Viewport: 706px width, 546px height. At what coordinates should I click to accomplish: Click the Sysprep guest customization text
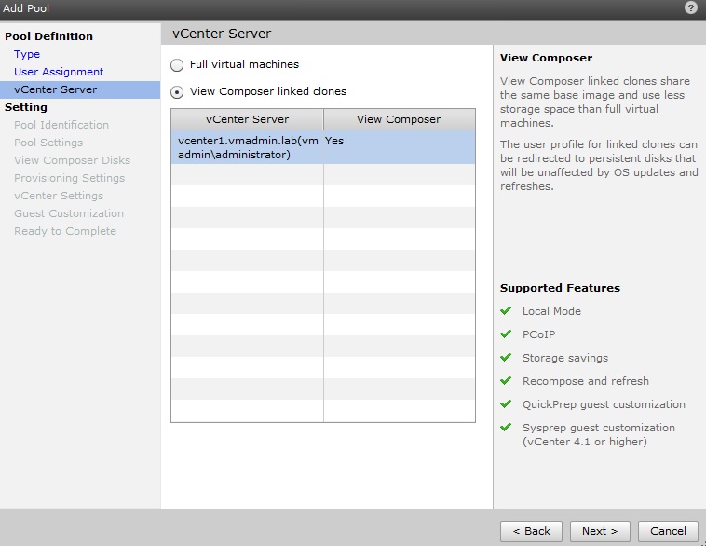598,435
